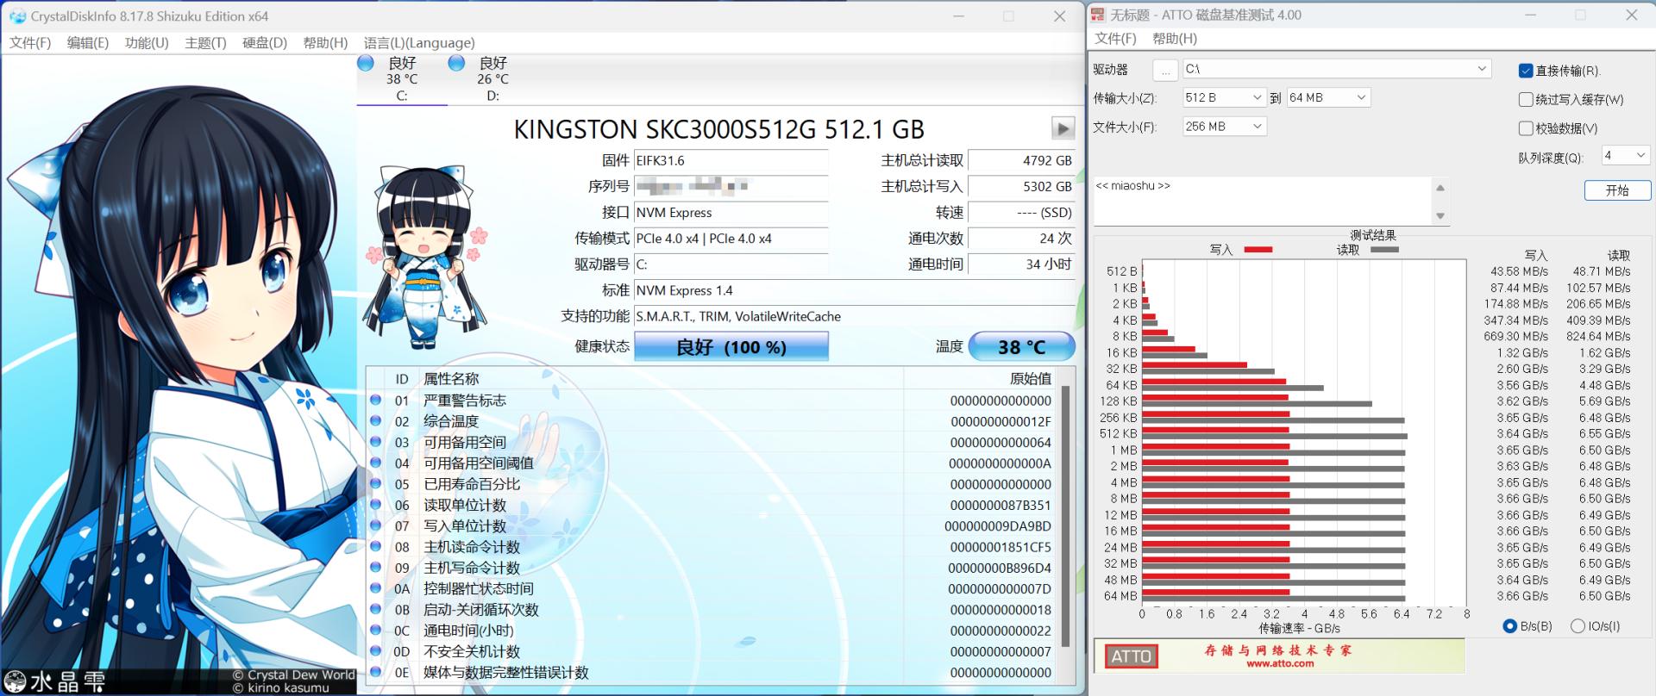Open the 语言(L)(Language) menu

[419, 43]
